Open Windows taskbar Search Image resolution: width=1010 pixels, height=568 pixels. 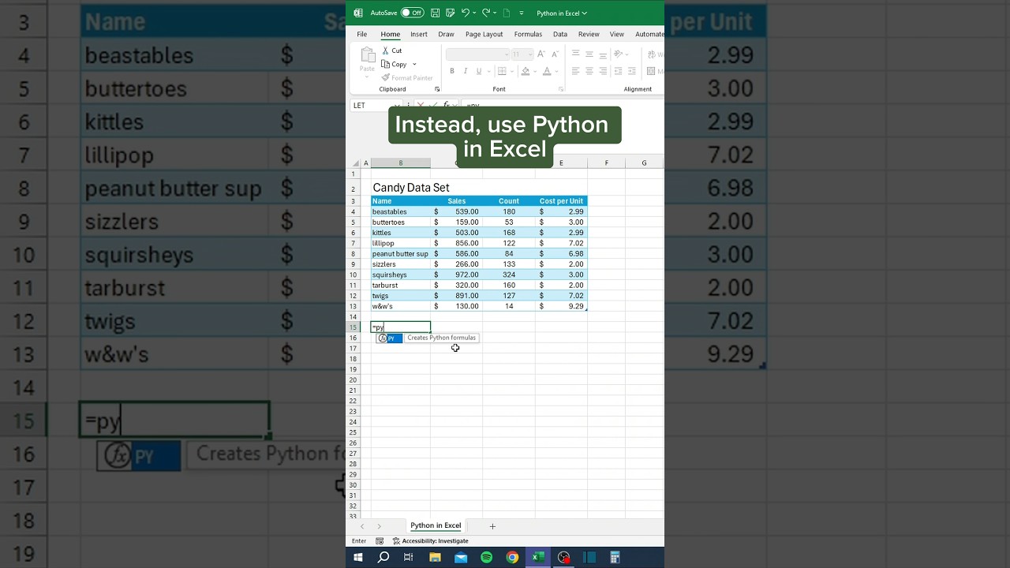pyautogui.click(x=383, y=557)
